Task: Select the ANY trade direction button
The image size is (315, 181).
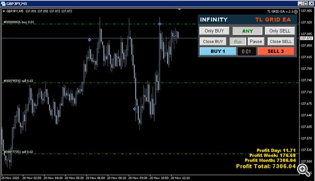Action: pos(247,31)
